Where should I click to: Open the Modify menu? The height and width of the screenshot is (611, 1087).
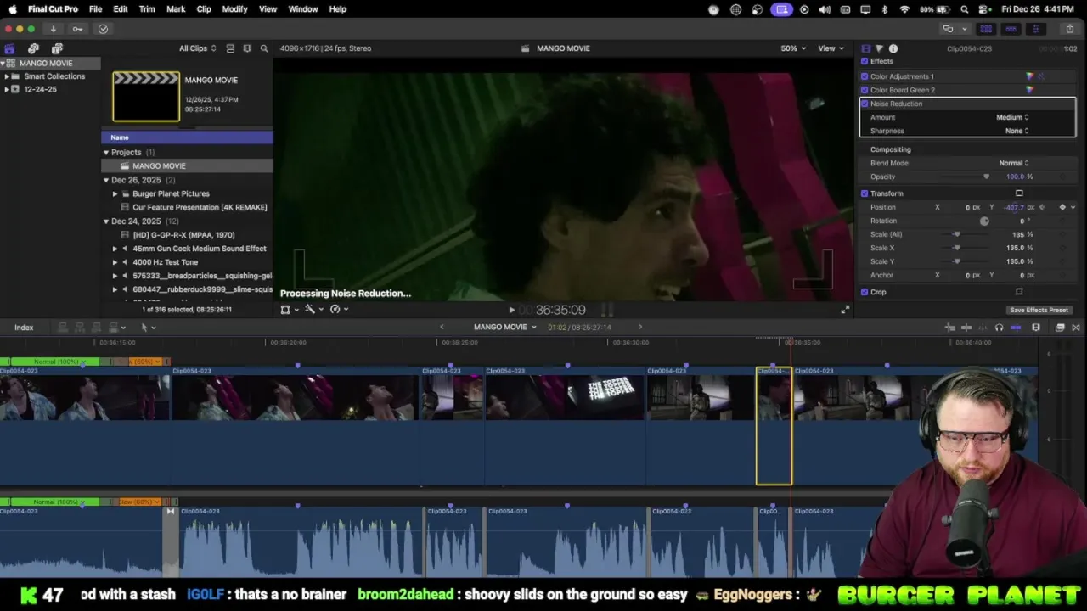[x=234, y=9]
